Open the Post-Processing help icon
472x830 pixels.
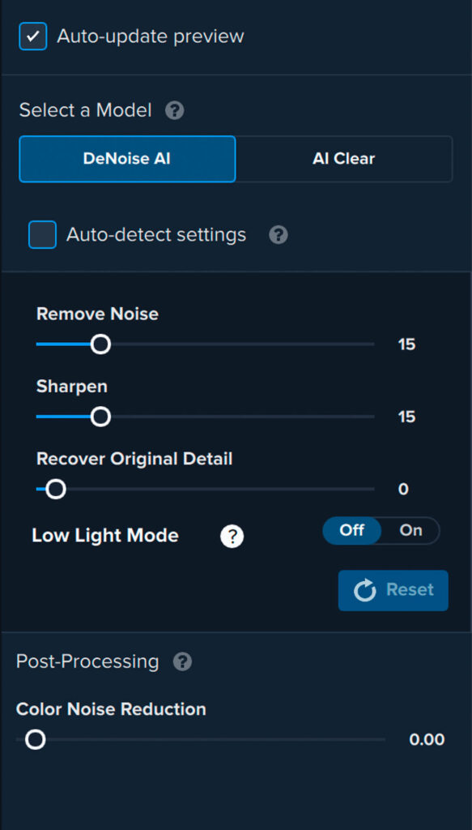click(x=183, y=661)
